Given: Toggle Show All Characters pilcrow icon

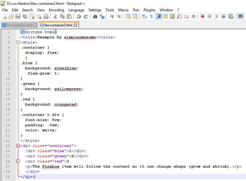Looking at the screenshot, I should tap(151, 16).
